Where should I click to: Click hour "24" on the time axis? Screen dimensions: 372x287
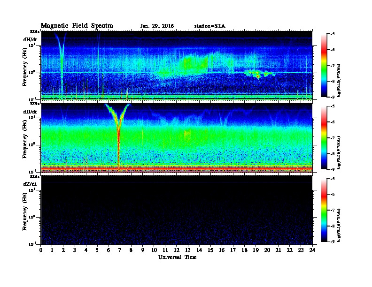(x=312, y=250)
